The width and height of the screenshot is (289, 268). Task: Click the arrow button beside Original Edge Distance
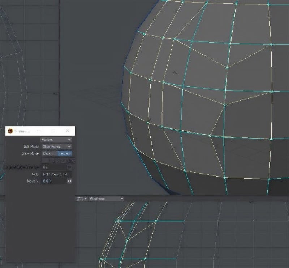tap(69, 167)
